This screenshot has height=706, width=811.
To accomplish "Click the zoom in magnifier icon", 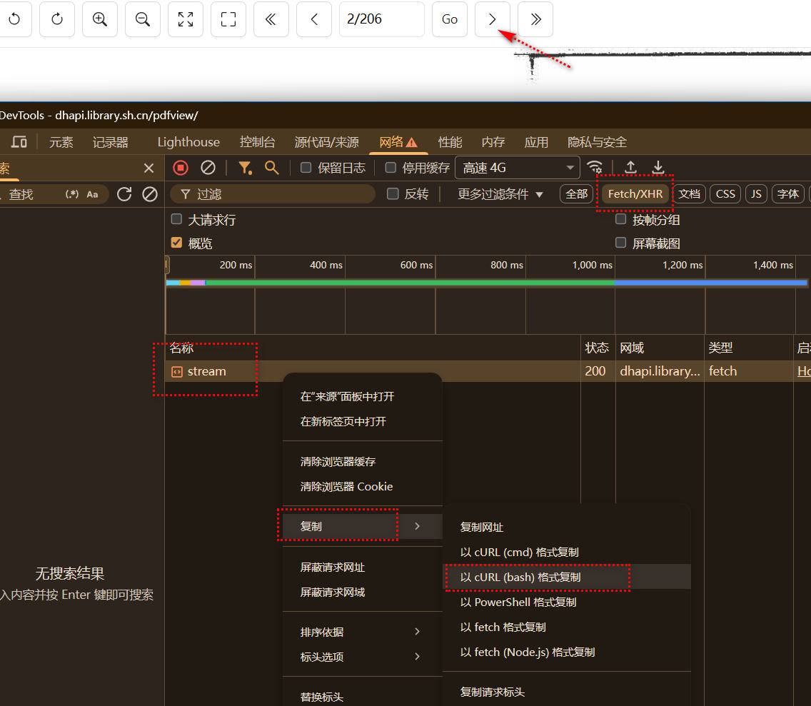I will pyautogui.click(x=100, y=19).
